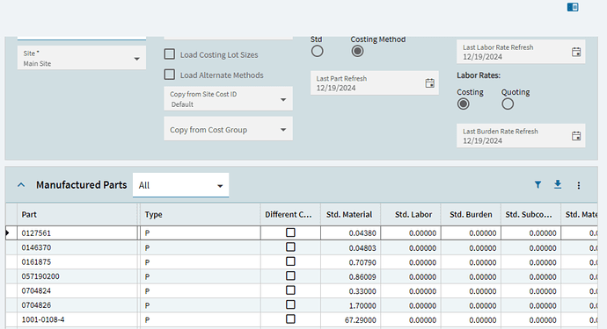Click the download export icon
Viewport: 607px width, 329px height.
pos(558,184)
